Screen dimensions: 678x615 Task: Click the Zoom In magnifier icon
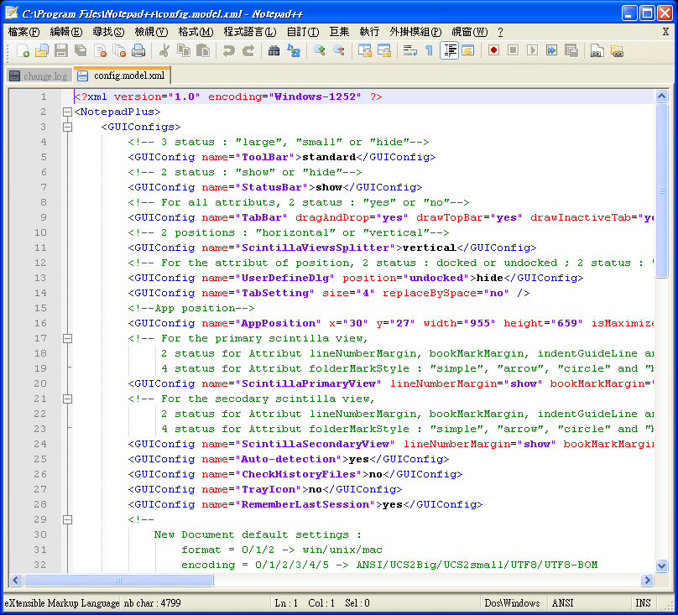320,50
